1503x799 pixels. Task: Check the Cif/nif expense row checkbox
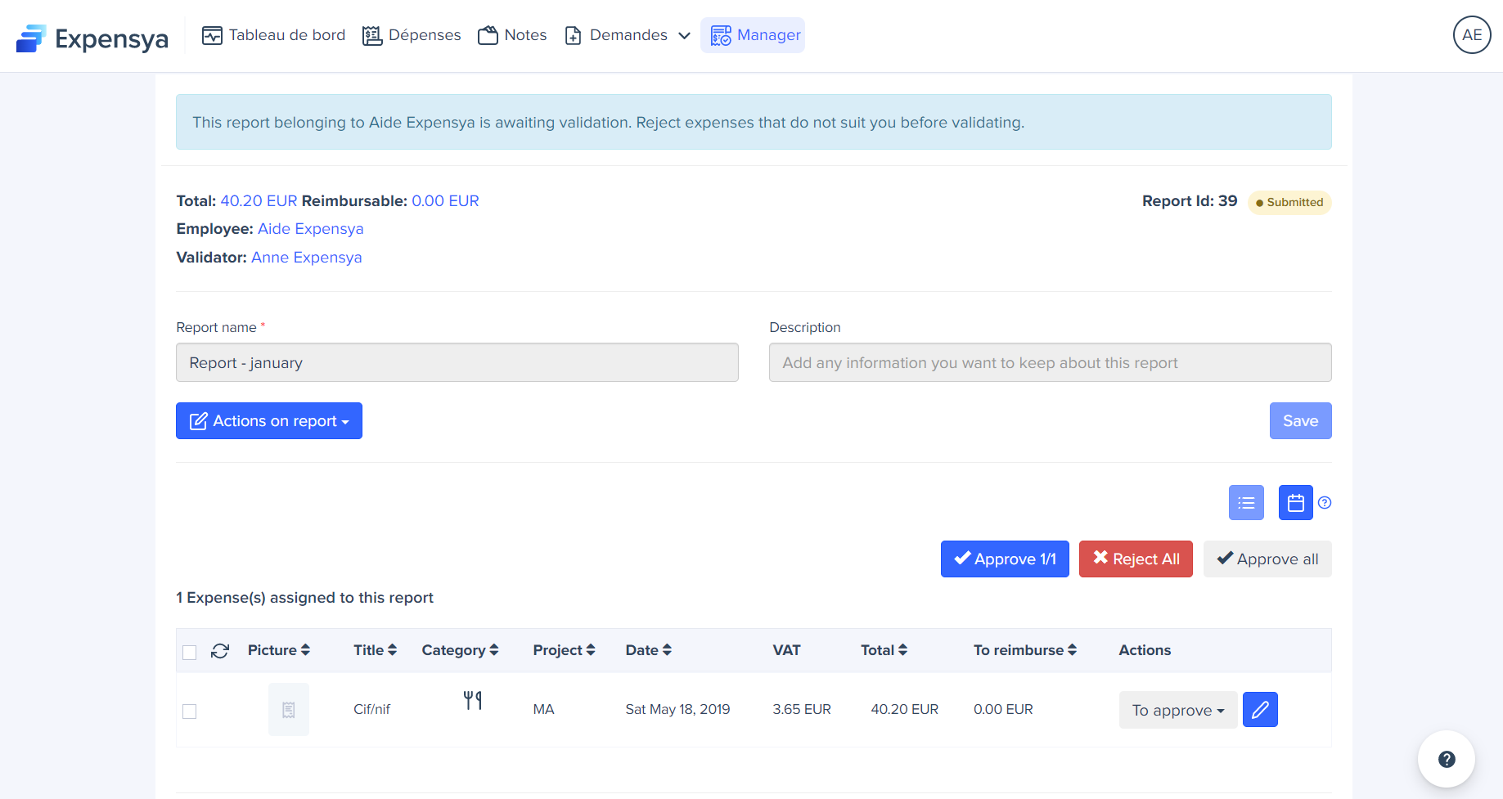tap(190, 711)
